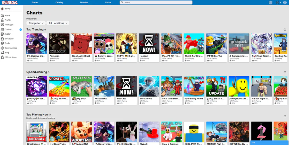Screen dimensions: 289x145
Task: Click the Communities icon in sidebar
Action: pos(2,48)
